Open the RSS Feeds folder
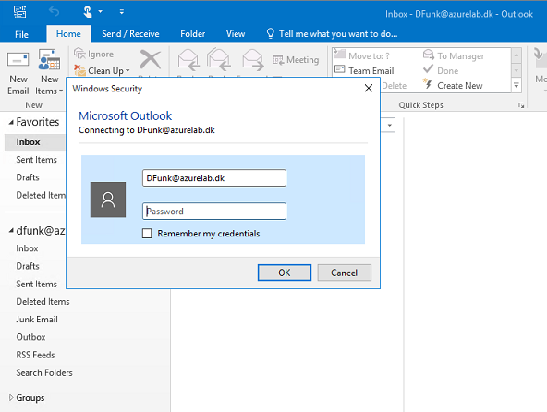 (x=35, y=355)
